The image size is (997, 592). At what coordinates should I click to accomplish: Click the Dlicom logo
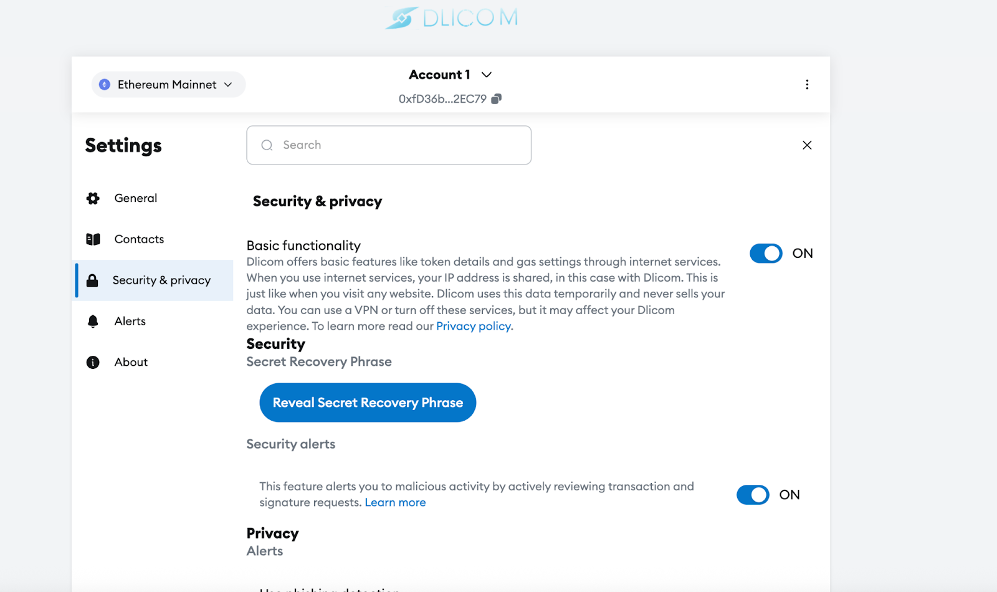[451, 18]
